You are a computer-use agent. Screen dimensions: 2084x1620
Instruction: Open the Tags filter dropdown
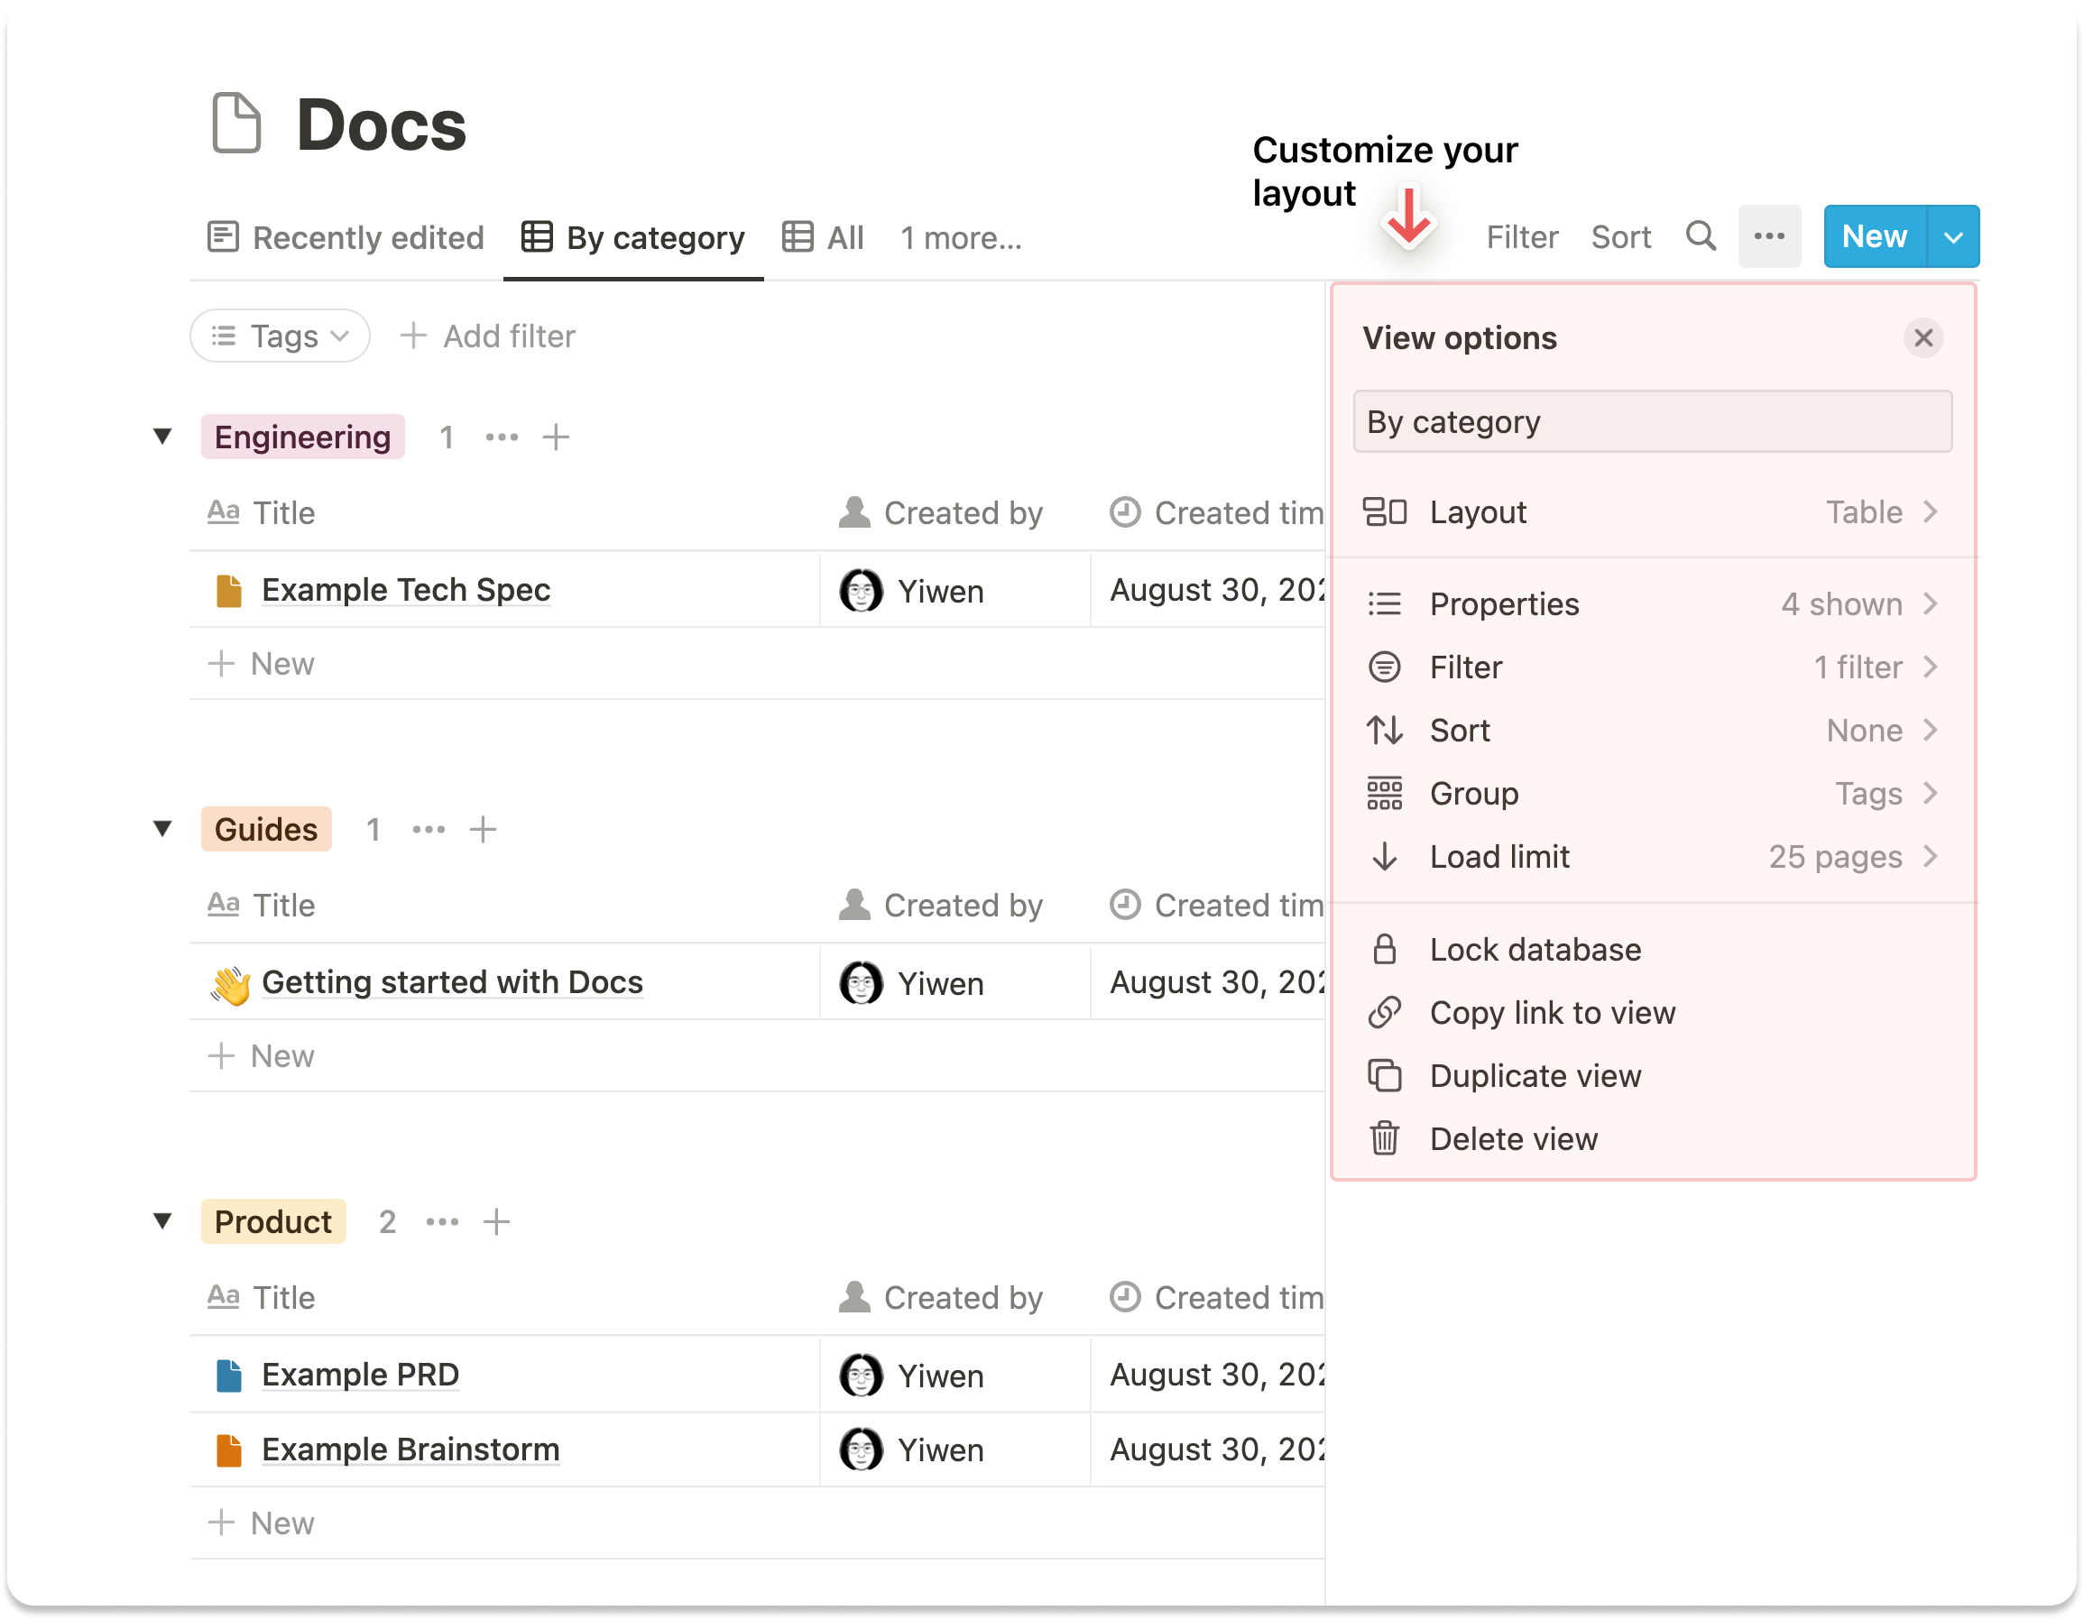[x=280, y=336]
